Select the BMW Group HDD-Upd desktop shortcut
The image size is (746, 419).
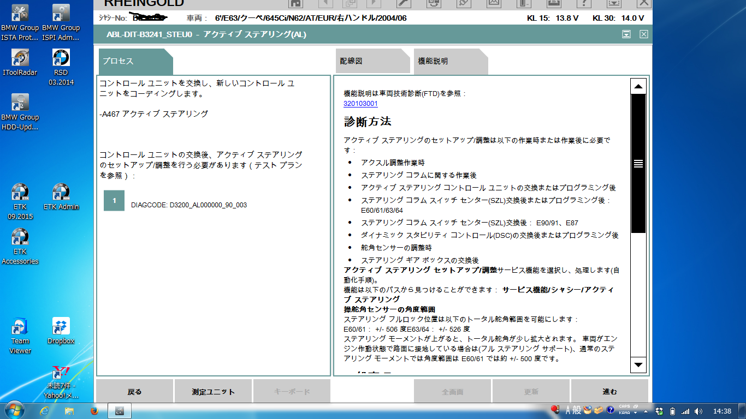pos(20,112)
